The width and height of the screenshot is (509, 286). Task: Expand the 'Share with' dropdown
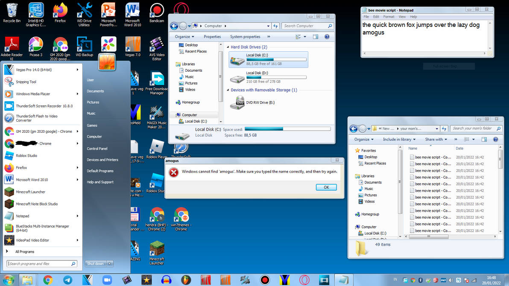436,139
